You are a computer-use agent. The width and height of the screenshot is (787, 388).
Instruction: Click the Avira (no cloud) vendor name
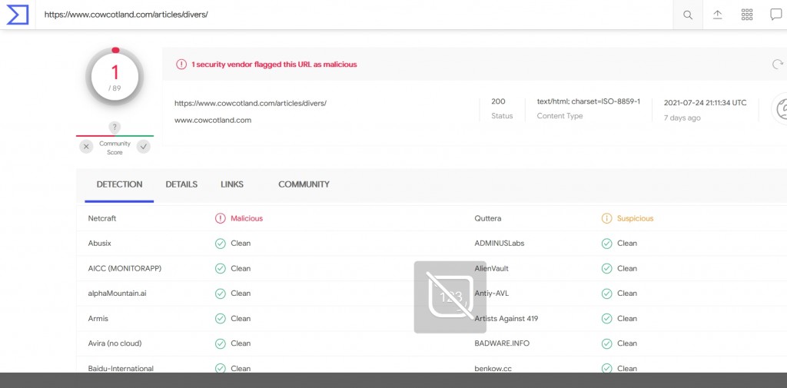click(115, 344)
